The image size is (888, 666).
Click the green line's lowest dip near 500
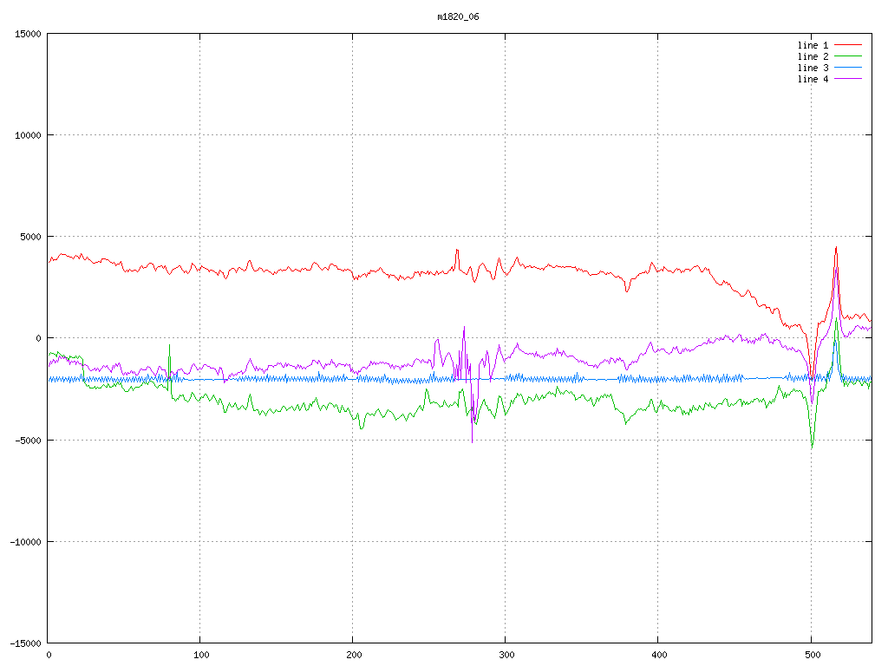coord(812,447)
